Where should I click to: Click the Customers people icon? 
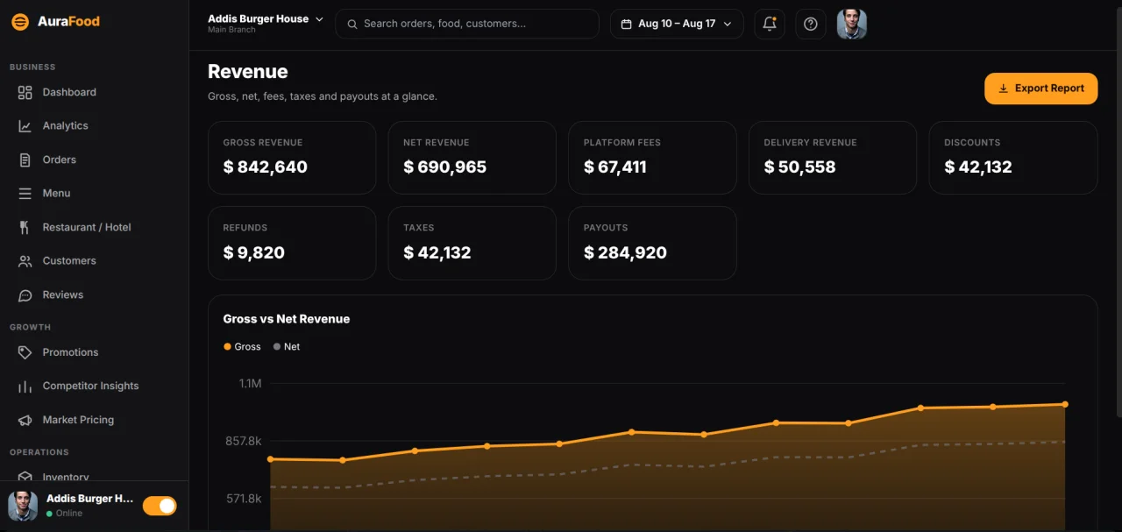click(25, 261)
